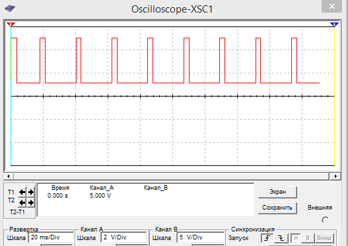
Task: Click the Канал_A column header
Action: click(x=102, y=188)
